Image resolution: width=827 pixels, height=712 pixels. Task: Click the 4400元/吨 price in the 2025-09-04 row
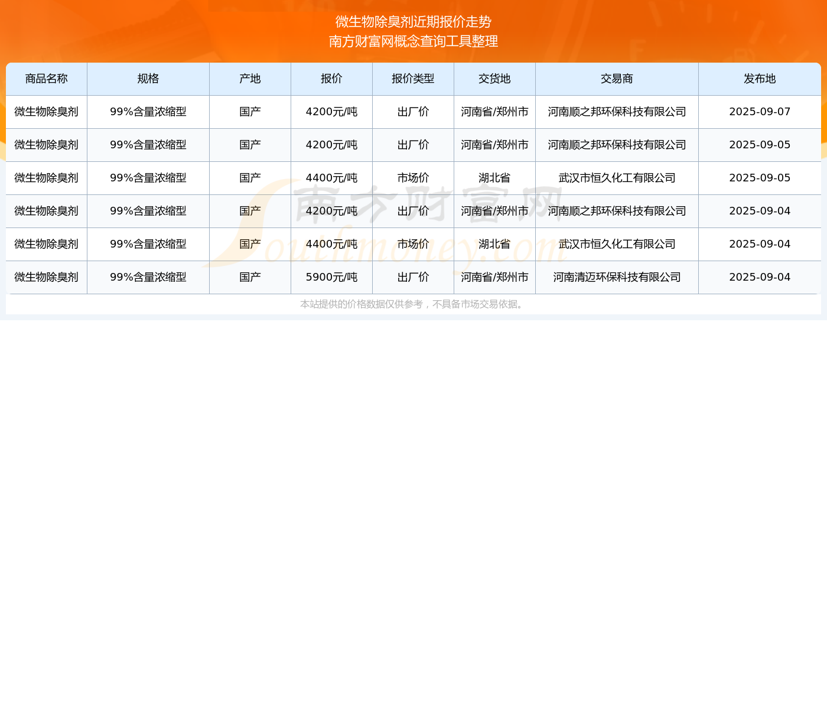pos(331,244)
